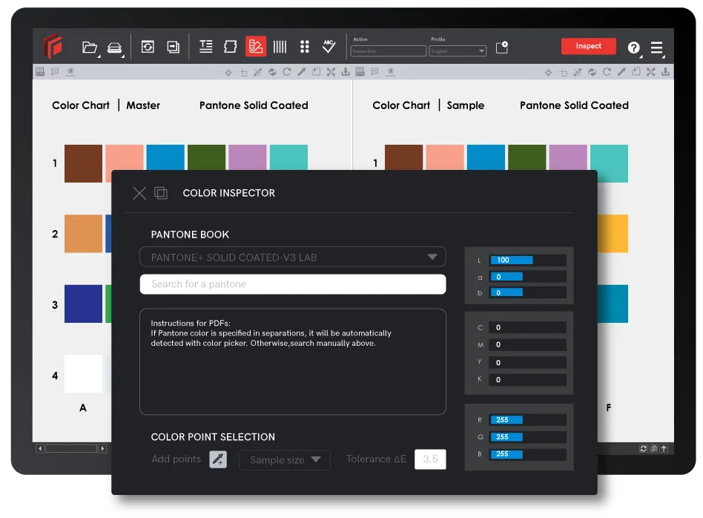Select the crop tool in Sample pane
The height and width of the screenshot is (518, 703).
[x=563, y=72]
